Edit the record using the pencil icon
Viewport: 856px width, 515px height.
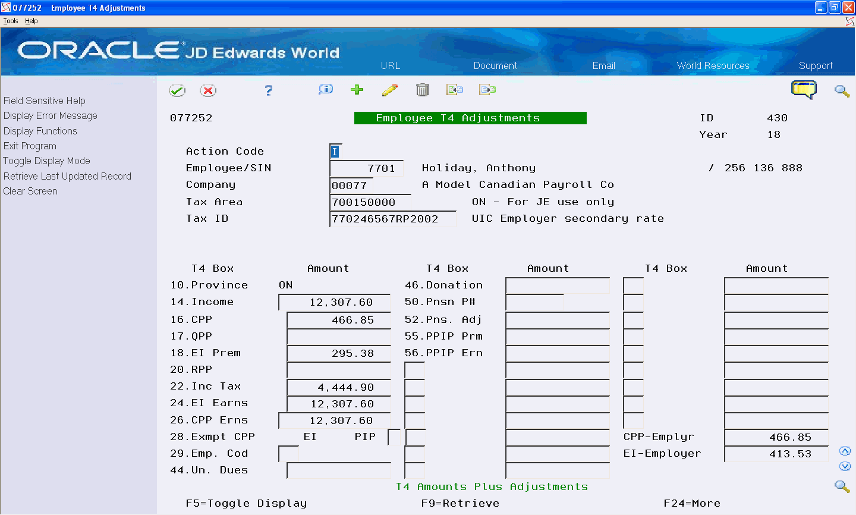390,90
